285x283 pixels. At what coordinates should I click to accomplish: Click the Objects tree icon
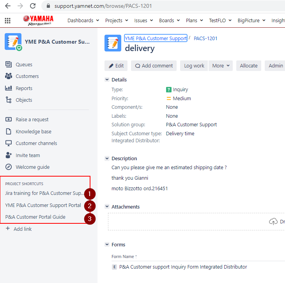click(9, 100)
